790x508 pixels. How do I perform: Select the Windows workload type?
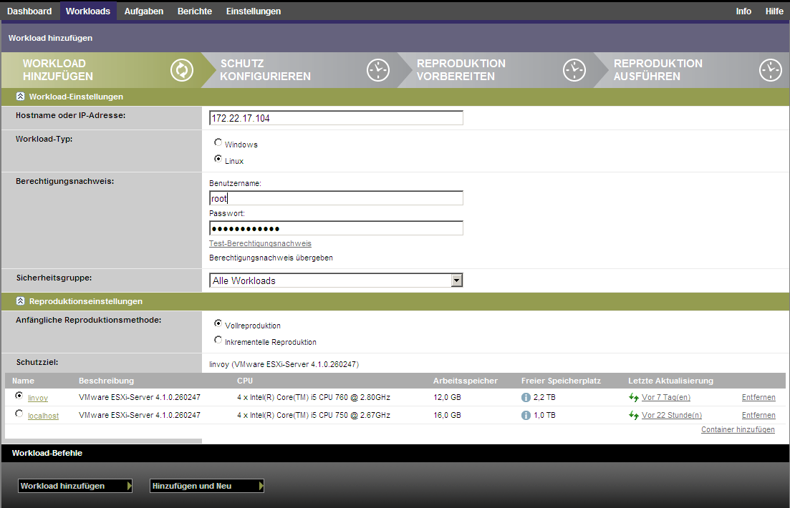(218, 143)
